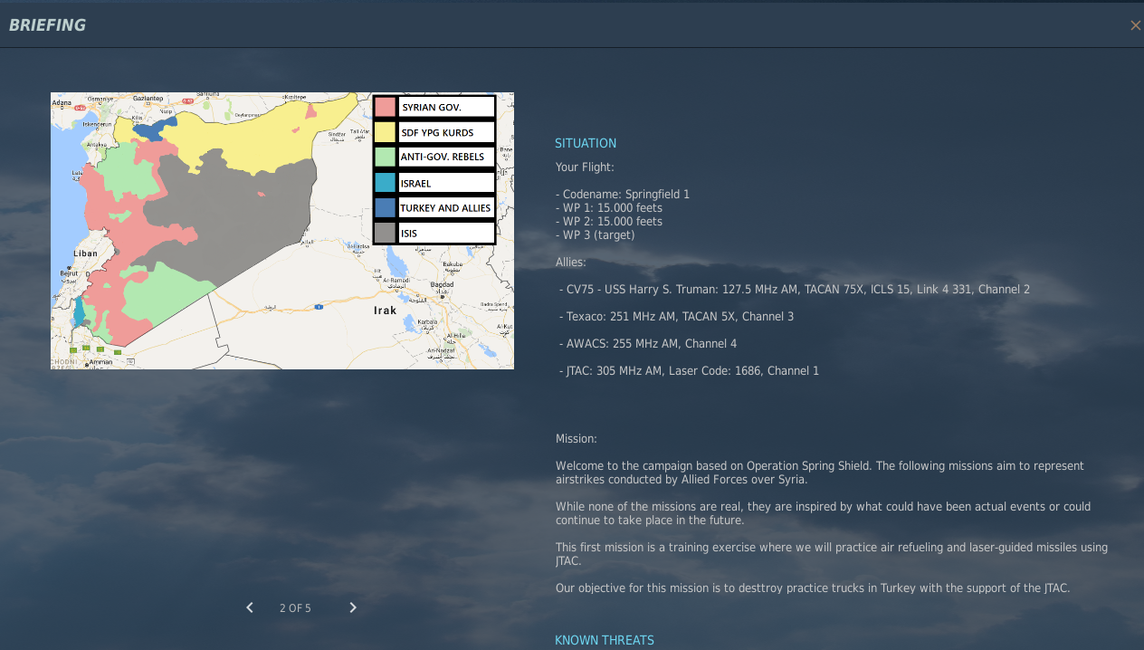Click the pink Syrian Gov. legend swatch

(x=386, y=107)
